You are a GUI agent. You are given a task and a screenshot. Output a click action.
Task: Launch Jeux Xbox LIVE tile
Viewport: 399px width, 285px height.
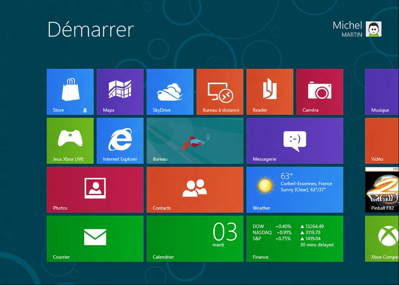click(70, 141)
